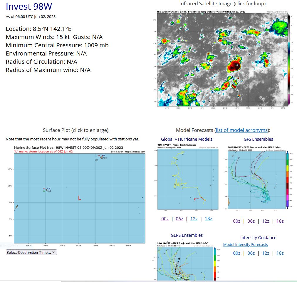
Task: Select 06z under Intensity Guidance
Action: (251, 253)
